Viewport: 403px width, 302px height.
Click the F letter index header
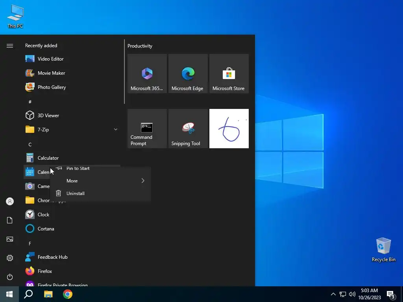click(30, 243)
